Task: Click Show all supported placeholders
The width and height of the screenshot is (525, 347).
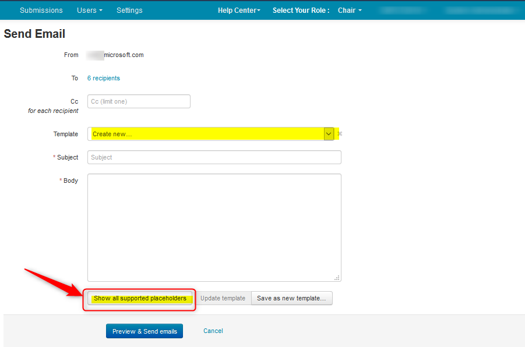Action: [140, 298]
